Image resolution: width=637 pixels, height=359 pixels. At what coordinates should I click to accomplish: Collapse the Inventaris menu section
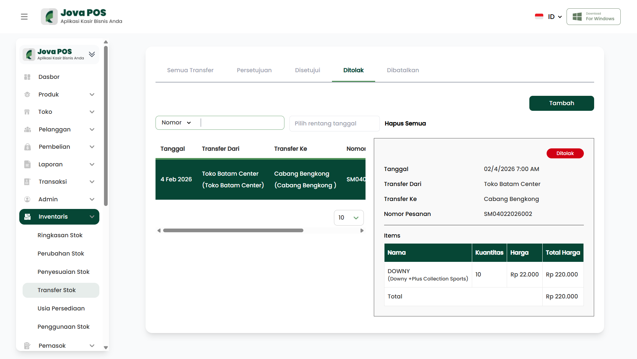pos(92,217)
